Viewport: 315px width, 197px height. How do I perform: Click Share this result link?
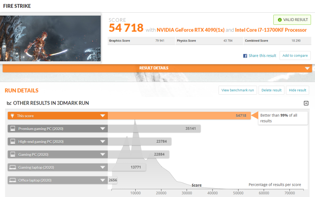[262, 56]
